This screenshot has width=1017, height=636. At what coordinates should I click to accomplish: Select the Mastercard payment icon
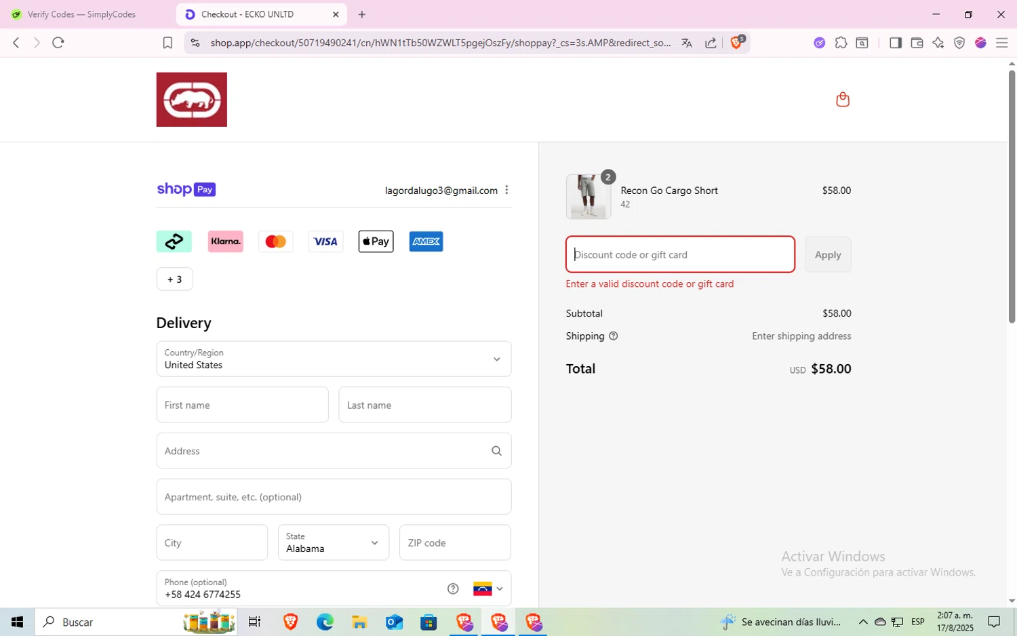[x=276, y=241]
